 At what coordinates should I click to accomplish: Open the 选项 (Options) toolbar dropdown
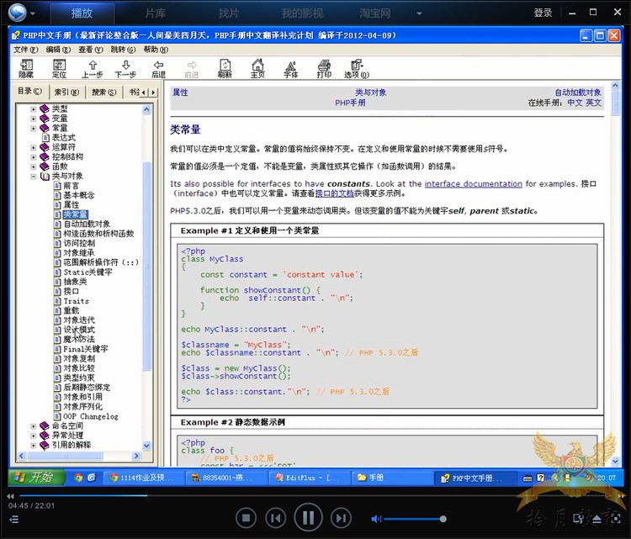tap(357, 68)
